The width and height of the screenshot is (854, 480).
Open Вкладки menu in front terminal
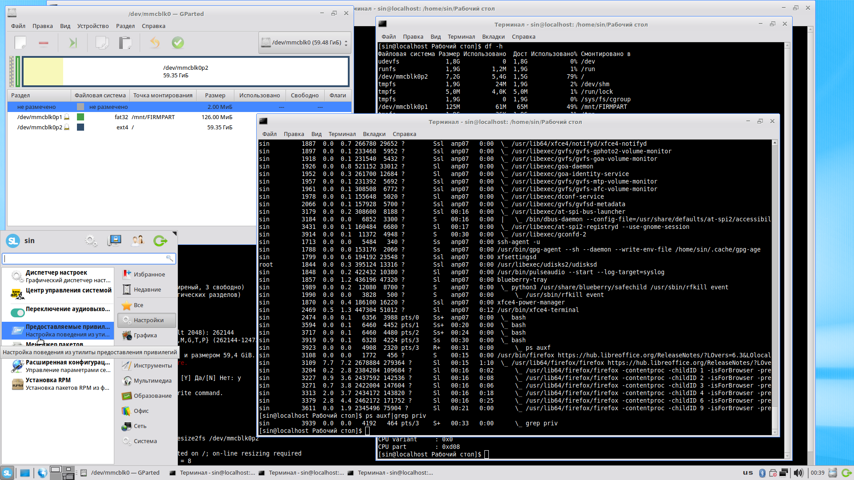point(374,134)
